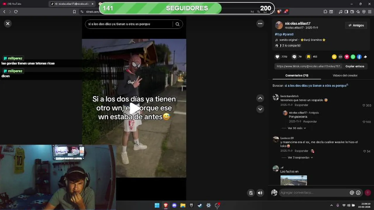Open the Windows Start menu
Screen dimensions: 374x210
point(157,205)
